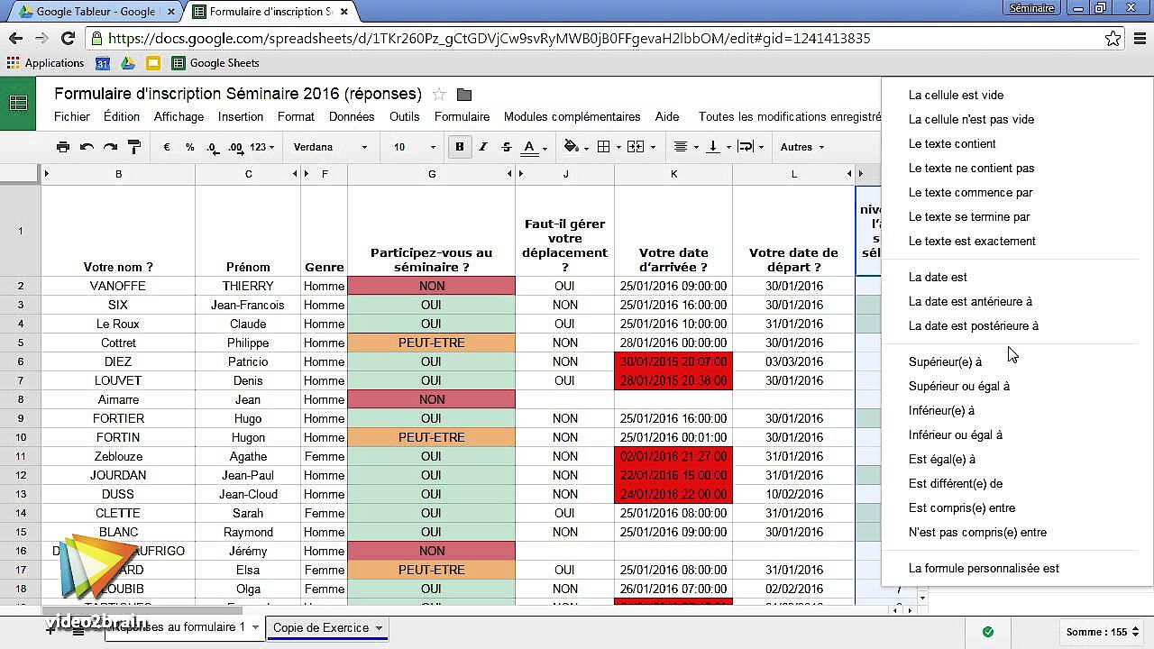Open Modules complémentaires menu
The image size is (1154, 649).
point(572,116)
